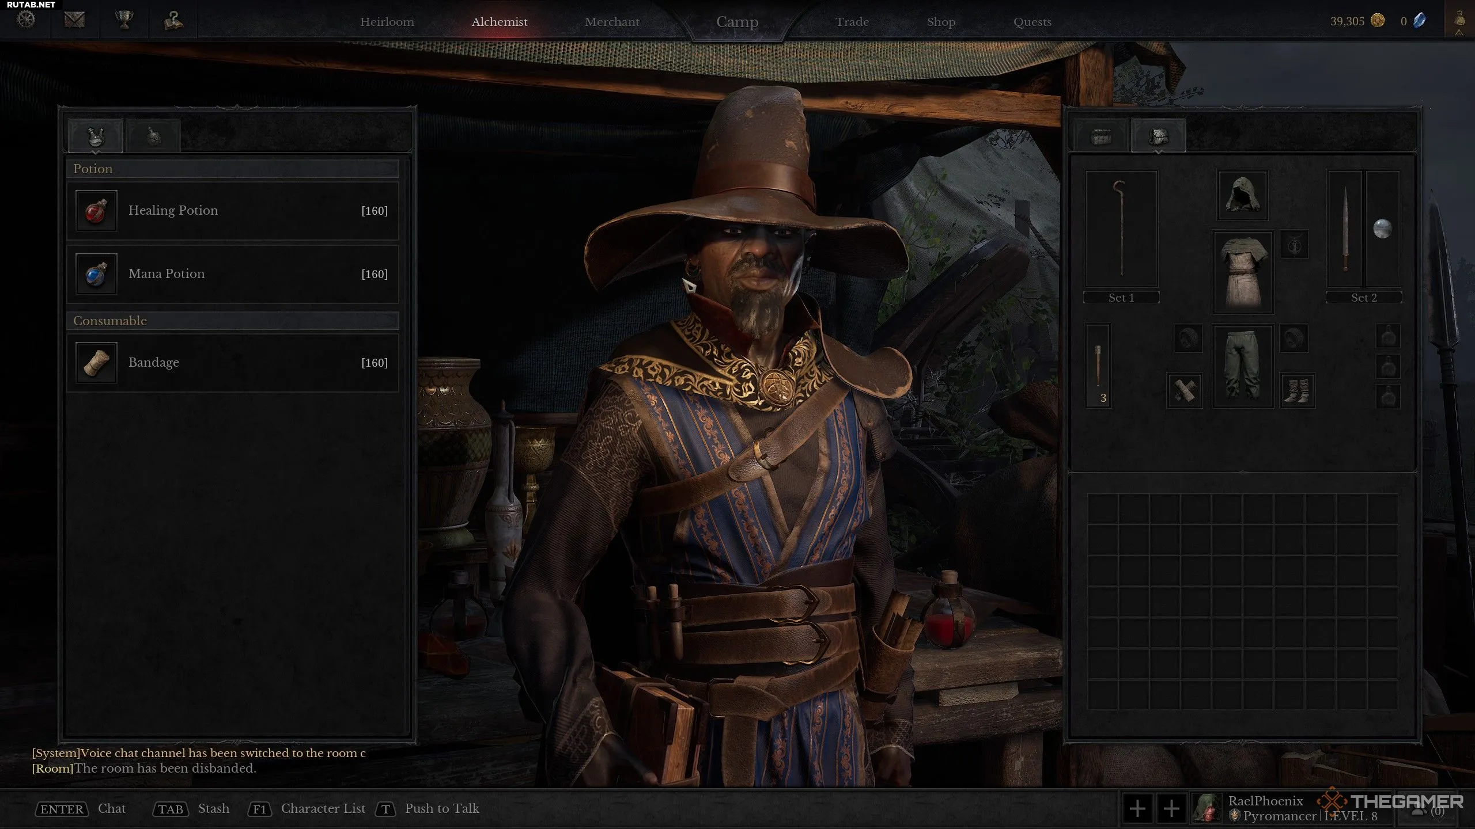Open the settings gear menu
This screenshot has width=1475, height=829.
[26, 20]
